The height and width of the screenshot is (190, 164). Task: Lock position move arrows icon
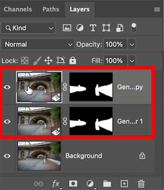[x=48, y=60]
